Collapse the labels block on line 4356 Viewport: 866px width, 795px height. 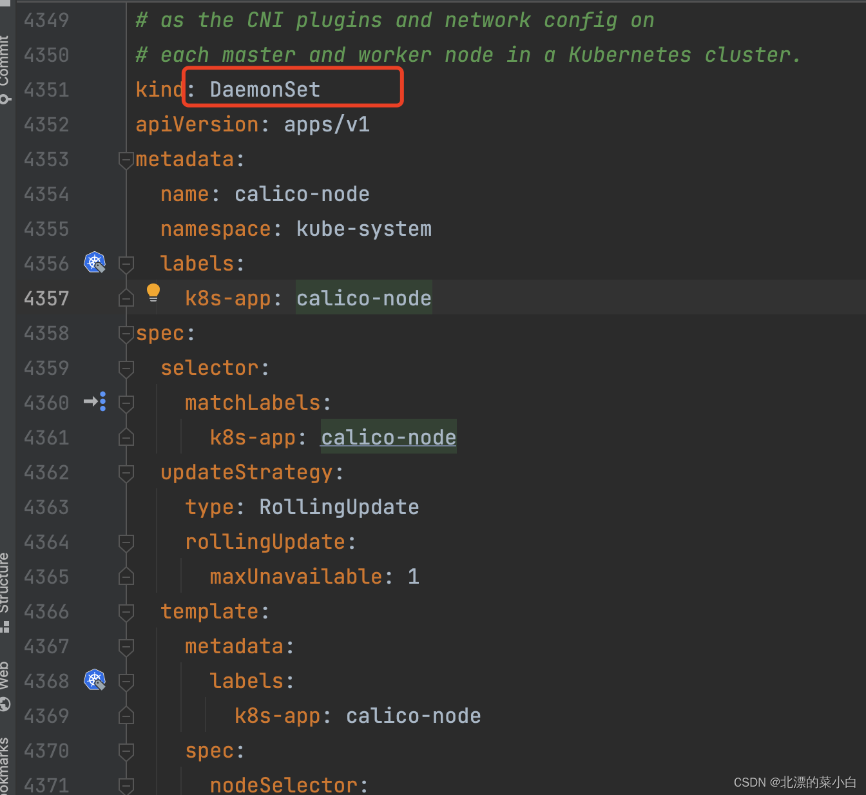pyautogui.click(x=126, y=264)
